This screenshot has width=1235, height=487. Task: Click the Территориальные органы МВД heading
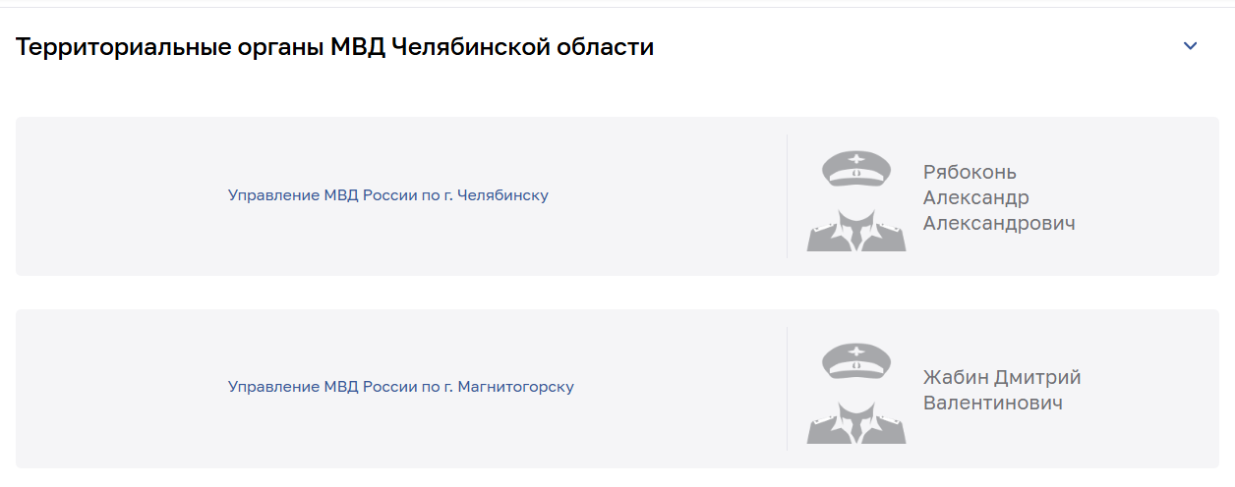coord(334,46)
